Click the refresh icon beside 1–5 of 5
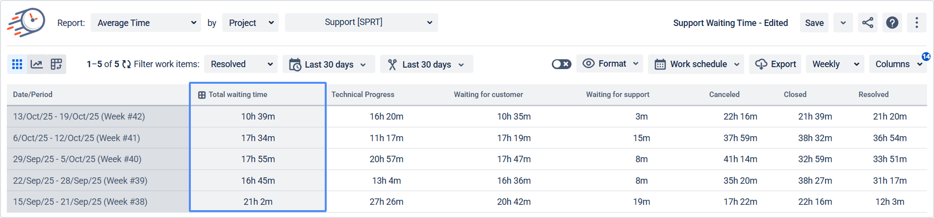Screen dimensions: 934x218 click(x=127, y=64)
